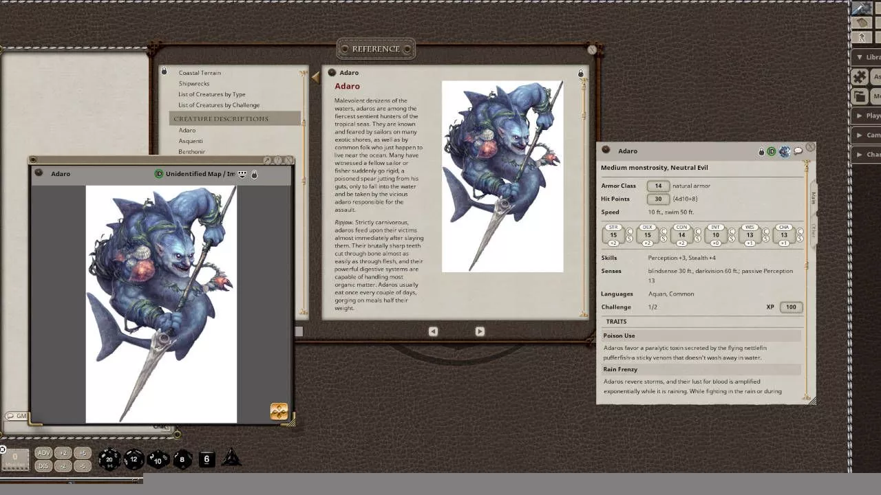Roll the d6 die

[x=206, y=459]
